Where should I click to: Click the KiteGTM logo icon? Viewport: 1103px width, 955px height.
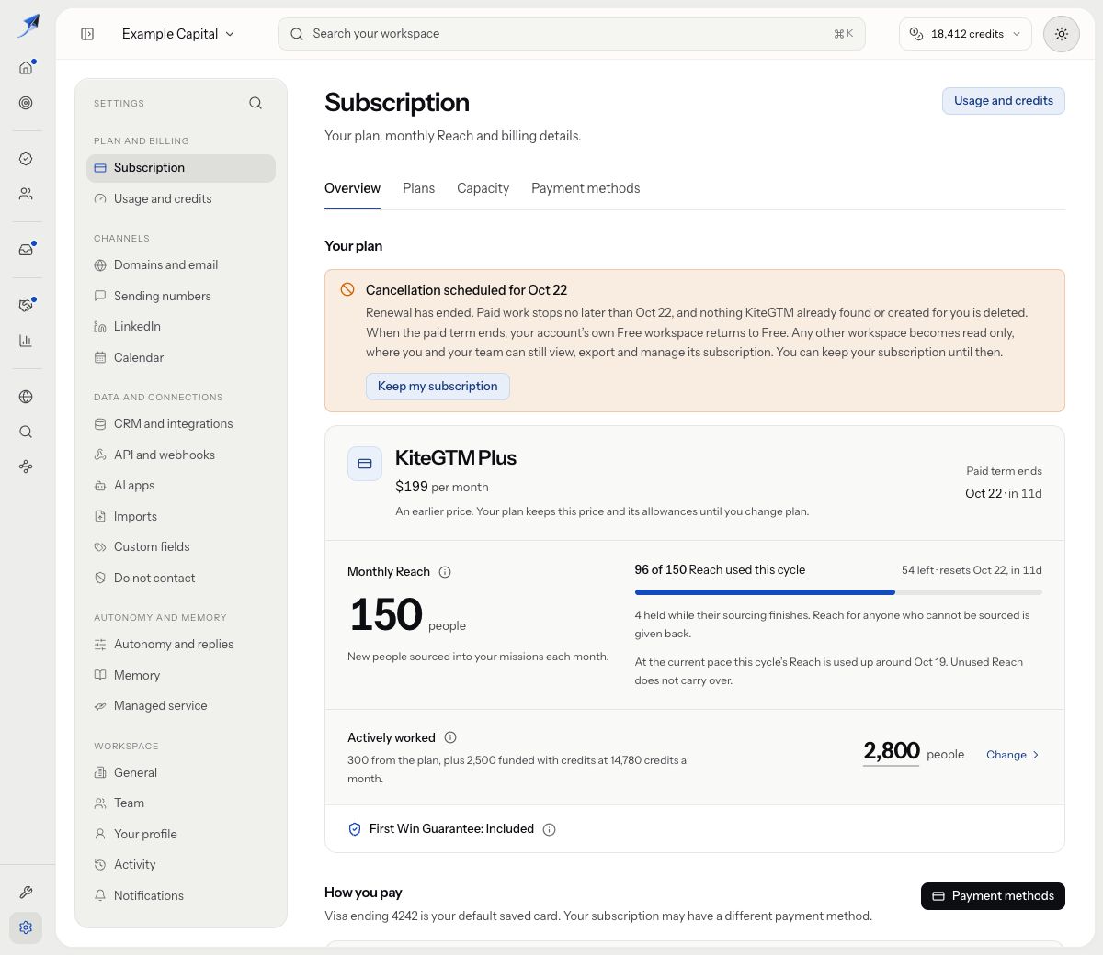28,26
